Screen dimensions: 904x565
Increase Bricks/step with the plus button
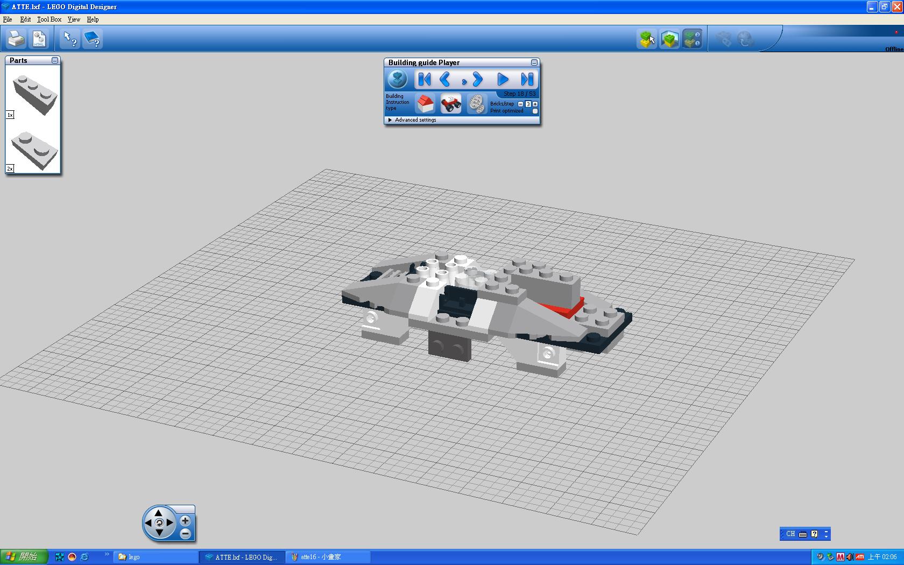pos(535,104)
